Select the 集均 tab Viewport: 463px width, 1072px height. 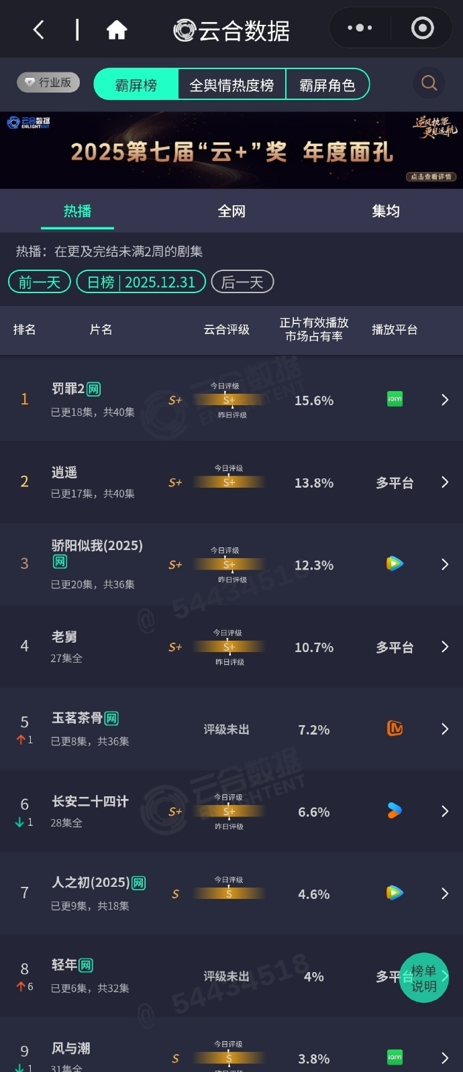[x=386, y=210]
